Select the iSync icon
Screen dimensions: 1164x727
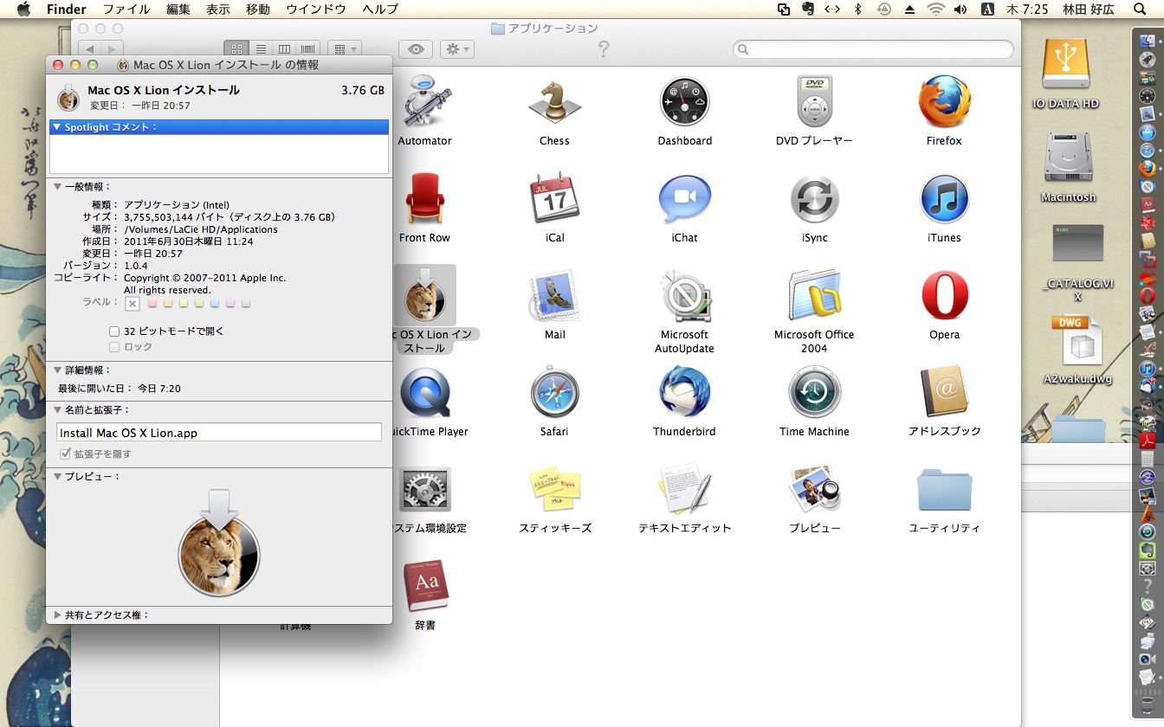coord(814,199)
